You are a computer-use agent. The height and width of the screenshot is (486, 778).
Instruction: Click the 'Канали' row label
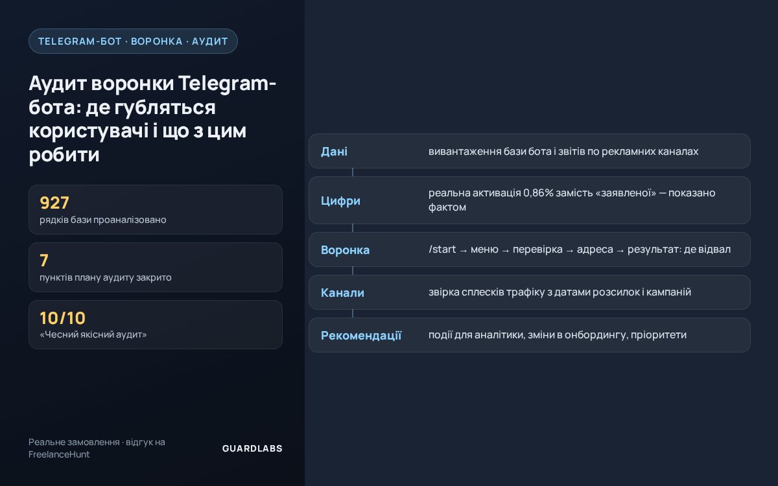(x=342, y=293)
